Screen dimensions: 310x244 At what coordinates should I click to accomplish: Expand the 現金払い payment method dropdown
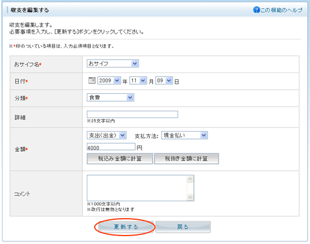pyautogui.click(x=184, y=135)
